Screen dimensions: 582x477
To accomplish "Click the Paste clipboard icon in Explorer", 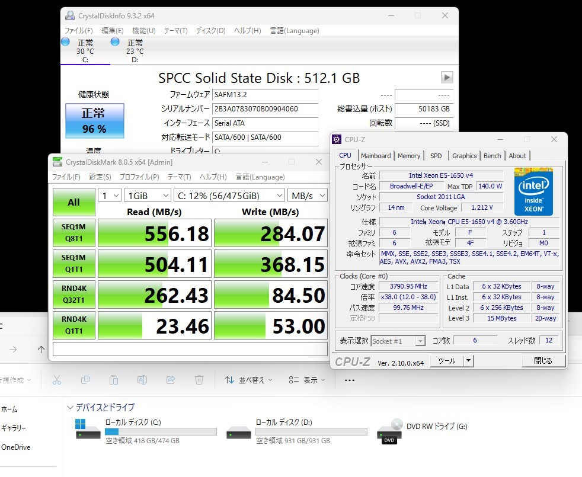I will tap(114, 380).
